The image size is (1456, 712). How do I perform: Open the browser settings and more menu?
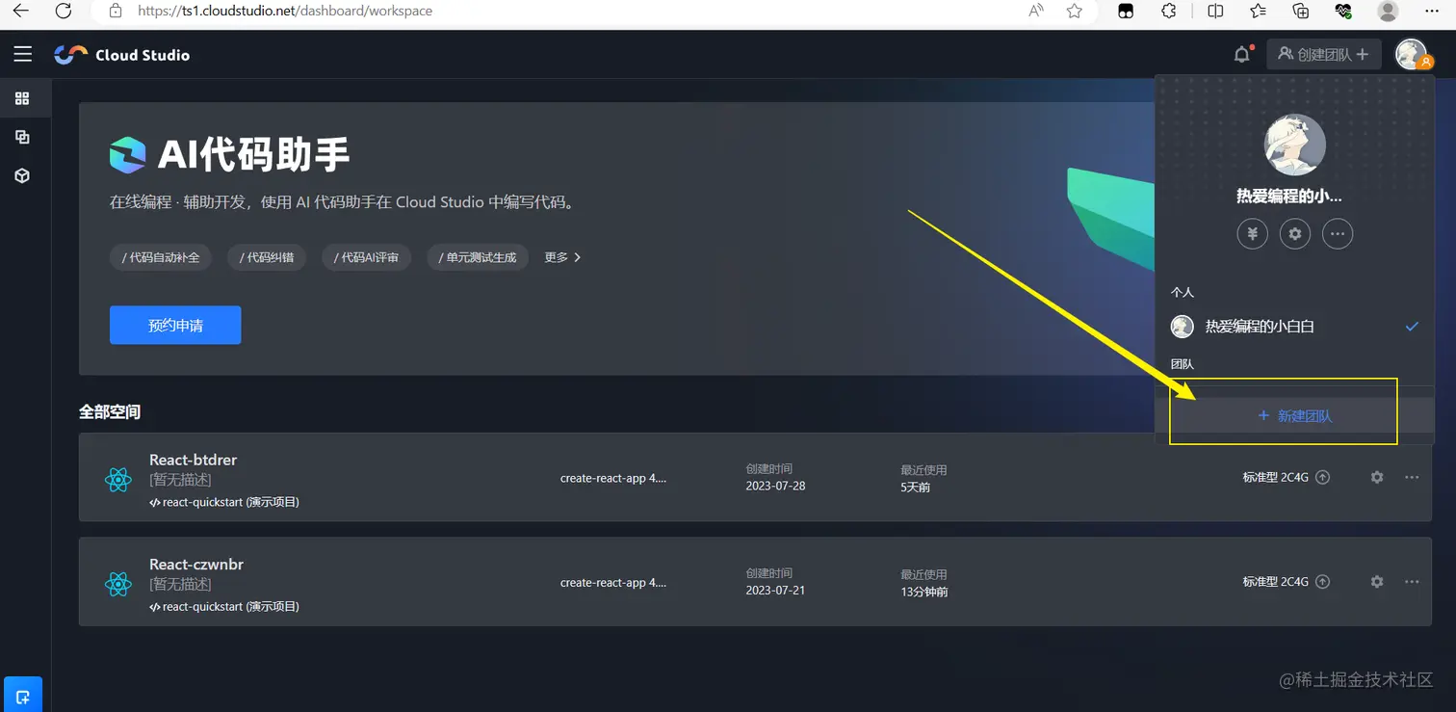[x=1431, y=12]
